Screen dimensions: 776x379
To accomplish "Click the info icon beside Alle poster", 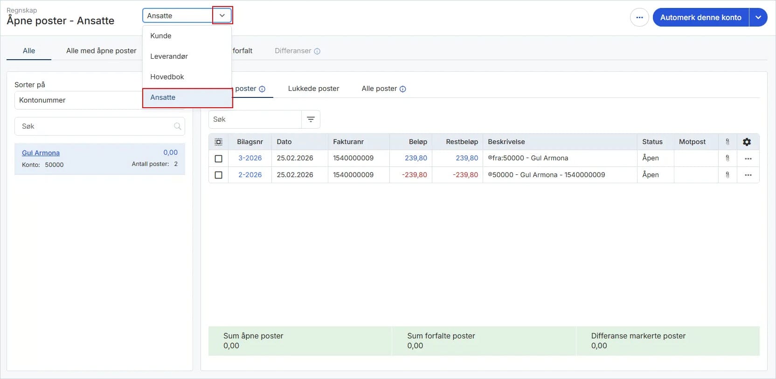I will point(403,89).
